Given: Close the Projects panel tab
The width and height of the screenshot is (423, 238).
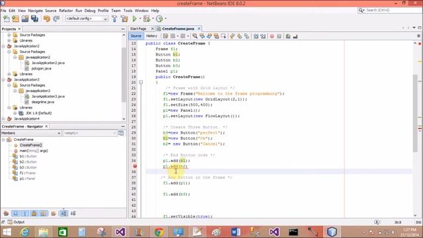Looking at the screenshot, I should pyautogui.click(x=19, y=29).
